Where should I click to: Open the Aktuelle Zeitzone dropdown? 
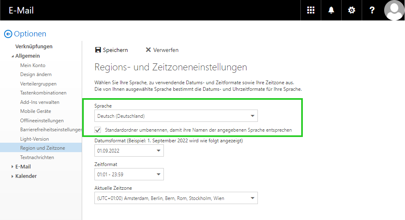[x=176, y=198]
